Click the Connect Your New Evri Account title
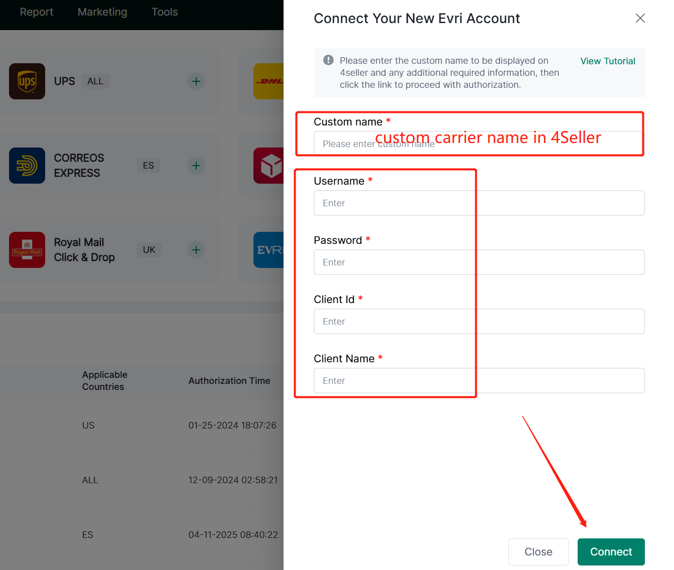This screenshot has height=570, width=674. (417, 19)
